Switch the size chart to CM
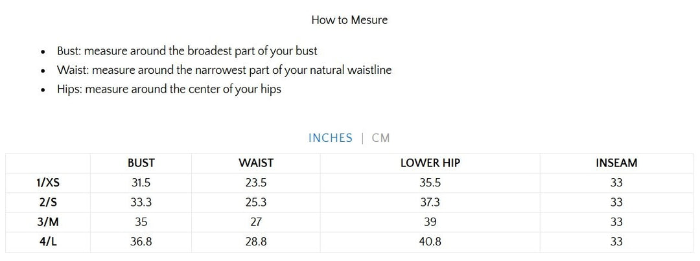This screenshot has height=261, width=700. point(381,138)
